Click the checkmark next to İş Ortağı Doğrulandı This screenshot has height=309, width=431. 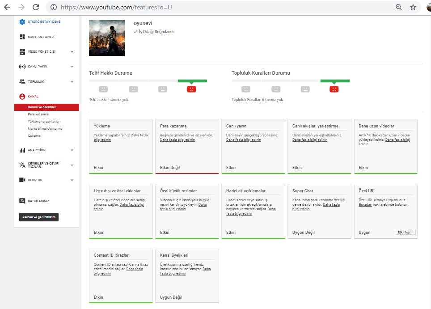pyautogui.click(x=135, y=32)
